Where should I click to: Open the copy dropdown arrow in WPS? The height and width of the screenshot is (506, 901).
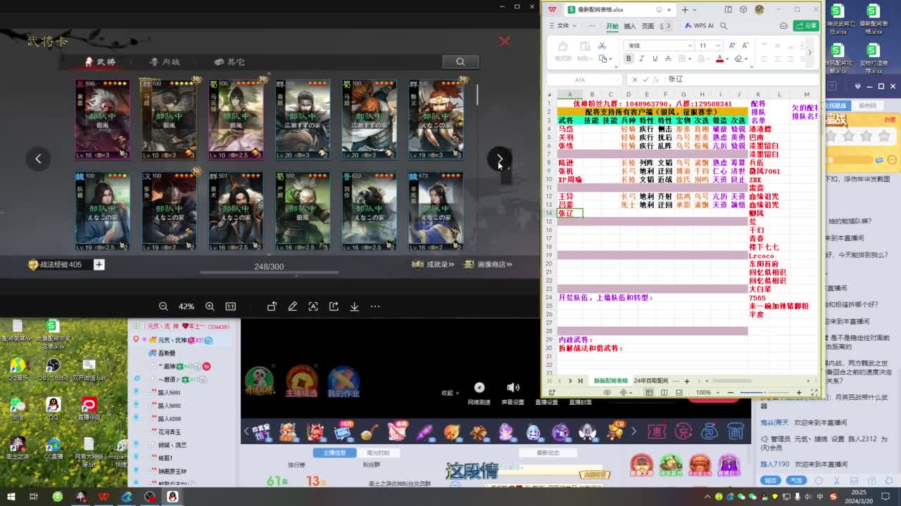coord(610,59)
